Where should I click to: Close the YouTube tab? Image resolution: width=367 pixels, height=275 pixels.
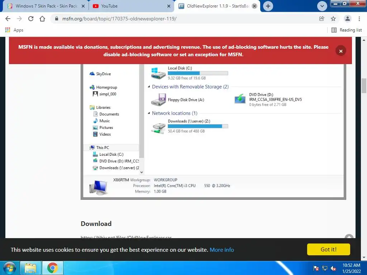point(169,6)
